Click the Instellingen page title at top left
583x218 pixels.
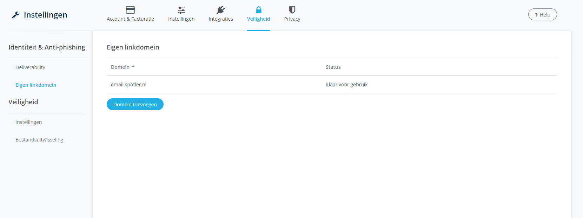tap(45, 15)
